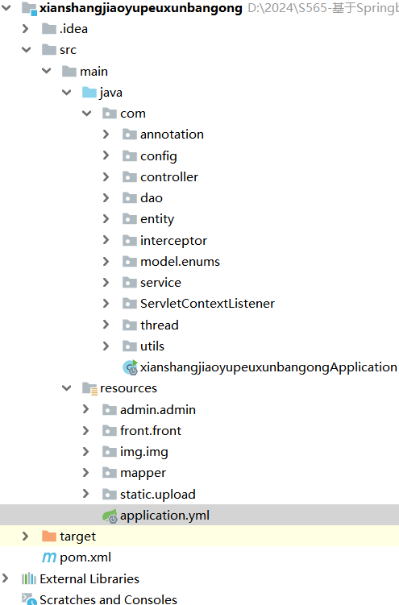Click the blue java source folder icon
The width and height of the screenshot is (399, 605).
tap(89, 93)
